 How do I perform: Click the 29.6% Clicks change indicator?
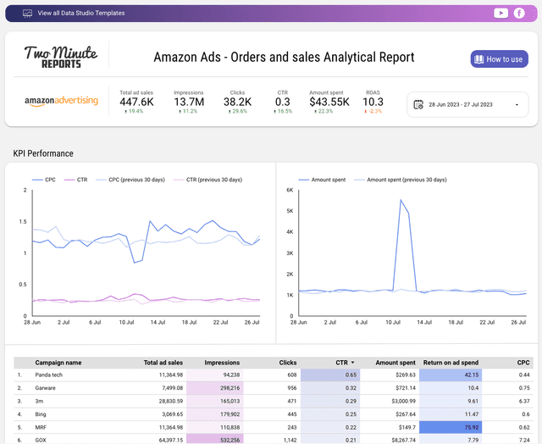pyautogui.click(x=237, y=111)
